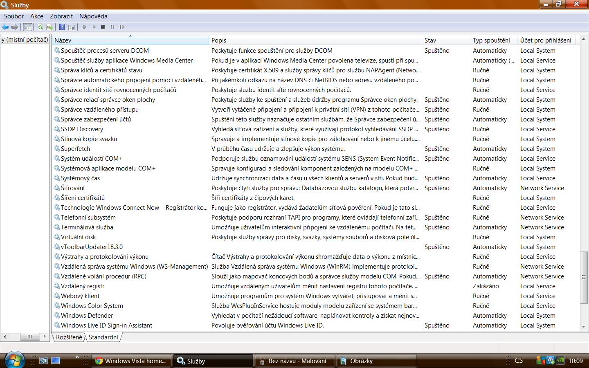Select the Windows Defender service row
Screen dimensions: 589x368
[x=87, y=316]
